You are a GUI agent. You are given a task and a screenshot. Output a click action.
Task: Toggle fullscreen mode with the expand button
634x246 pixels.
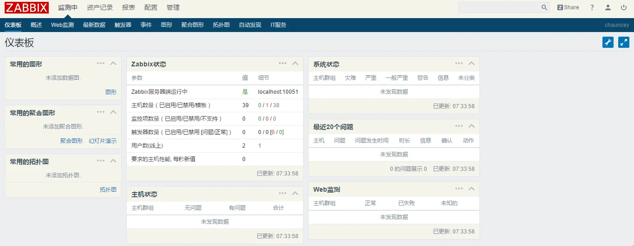point(624,42)
